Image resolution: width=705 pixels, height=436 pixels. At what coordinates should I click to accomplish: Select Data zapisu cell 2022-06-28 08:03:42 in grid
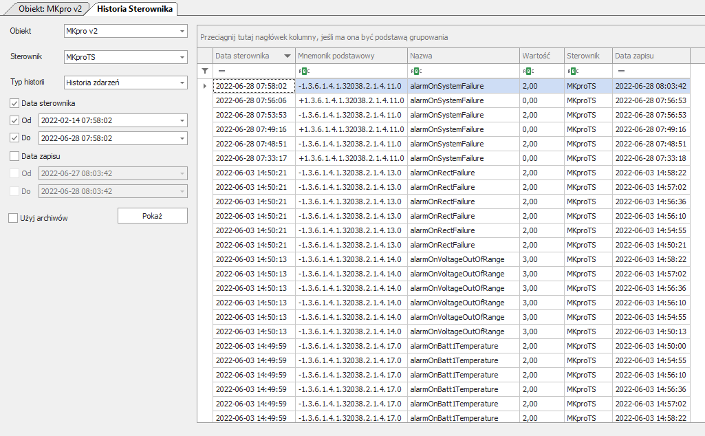651,86
